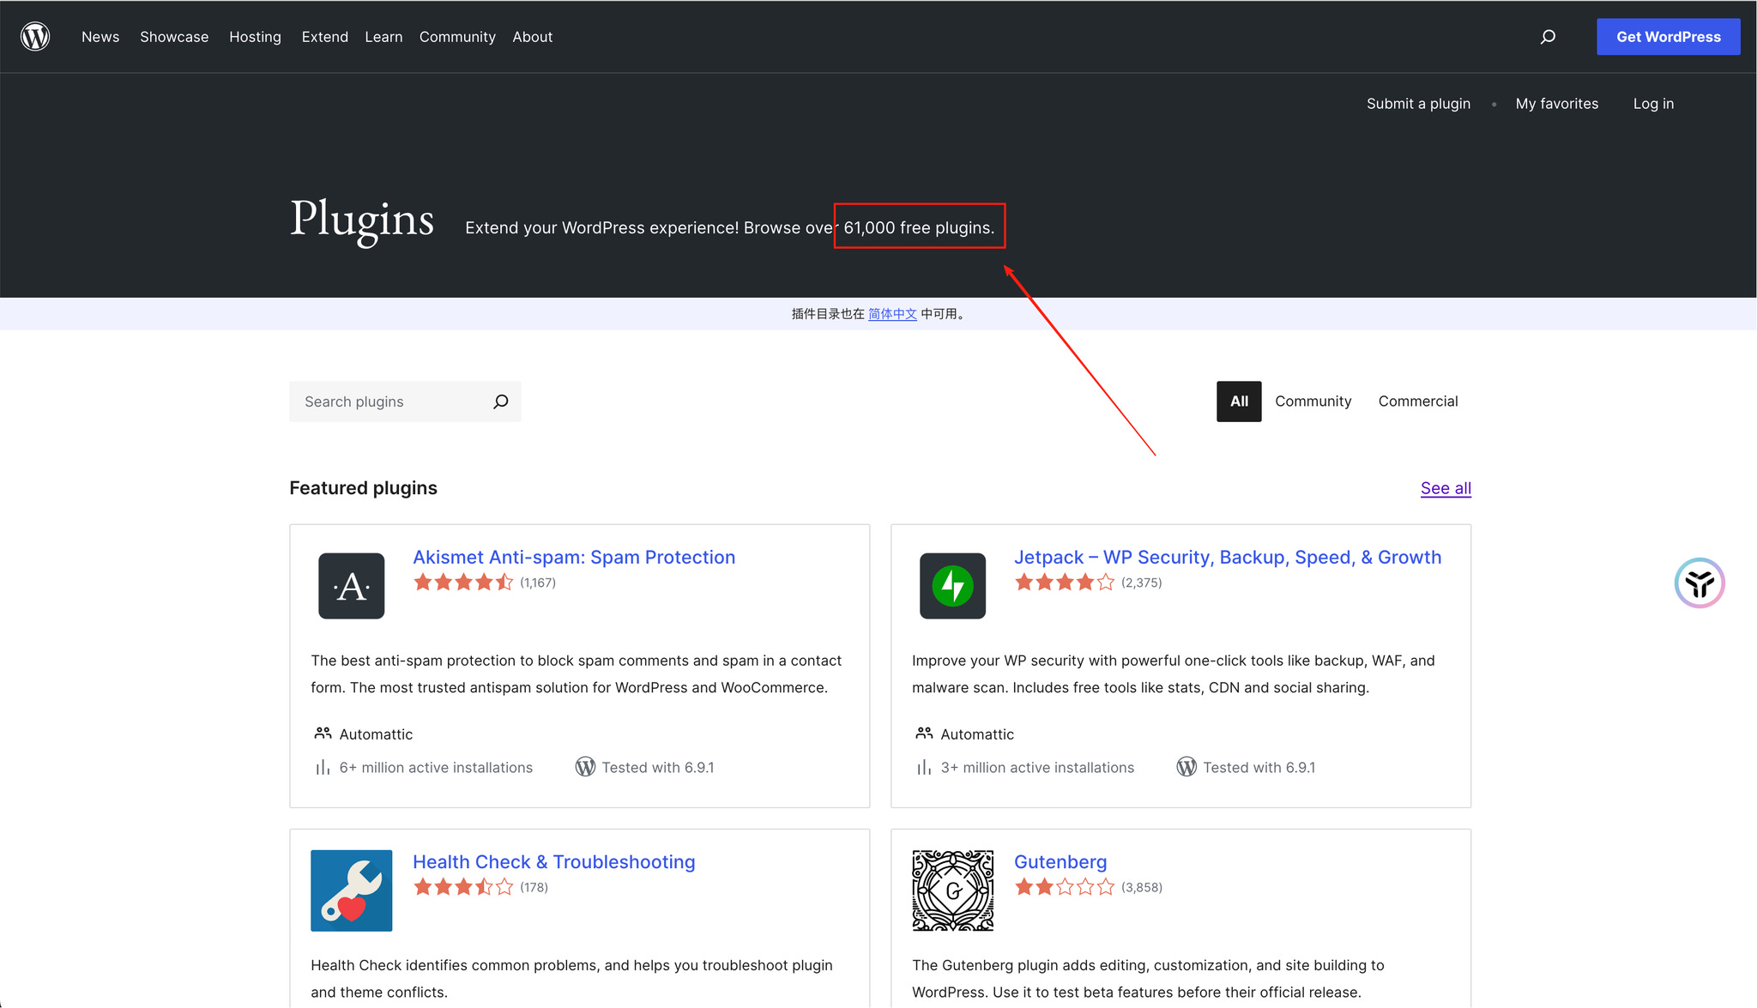Click Health Check wrench heart icon
Image resolution: width=1757 pixels, height=1008 pixels.
click(x=351, y=890)
